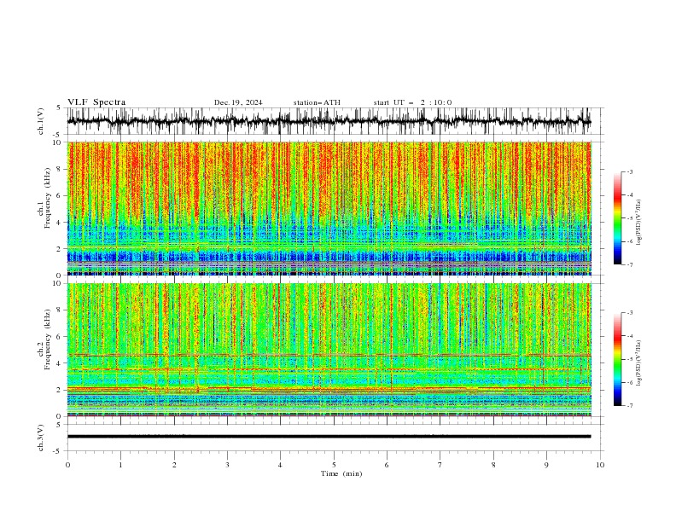
Task: Click the "5" volt tick beside ch.1(V)
Action: point(59,108)
